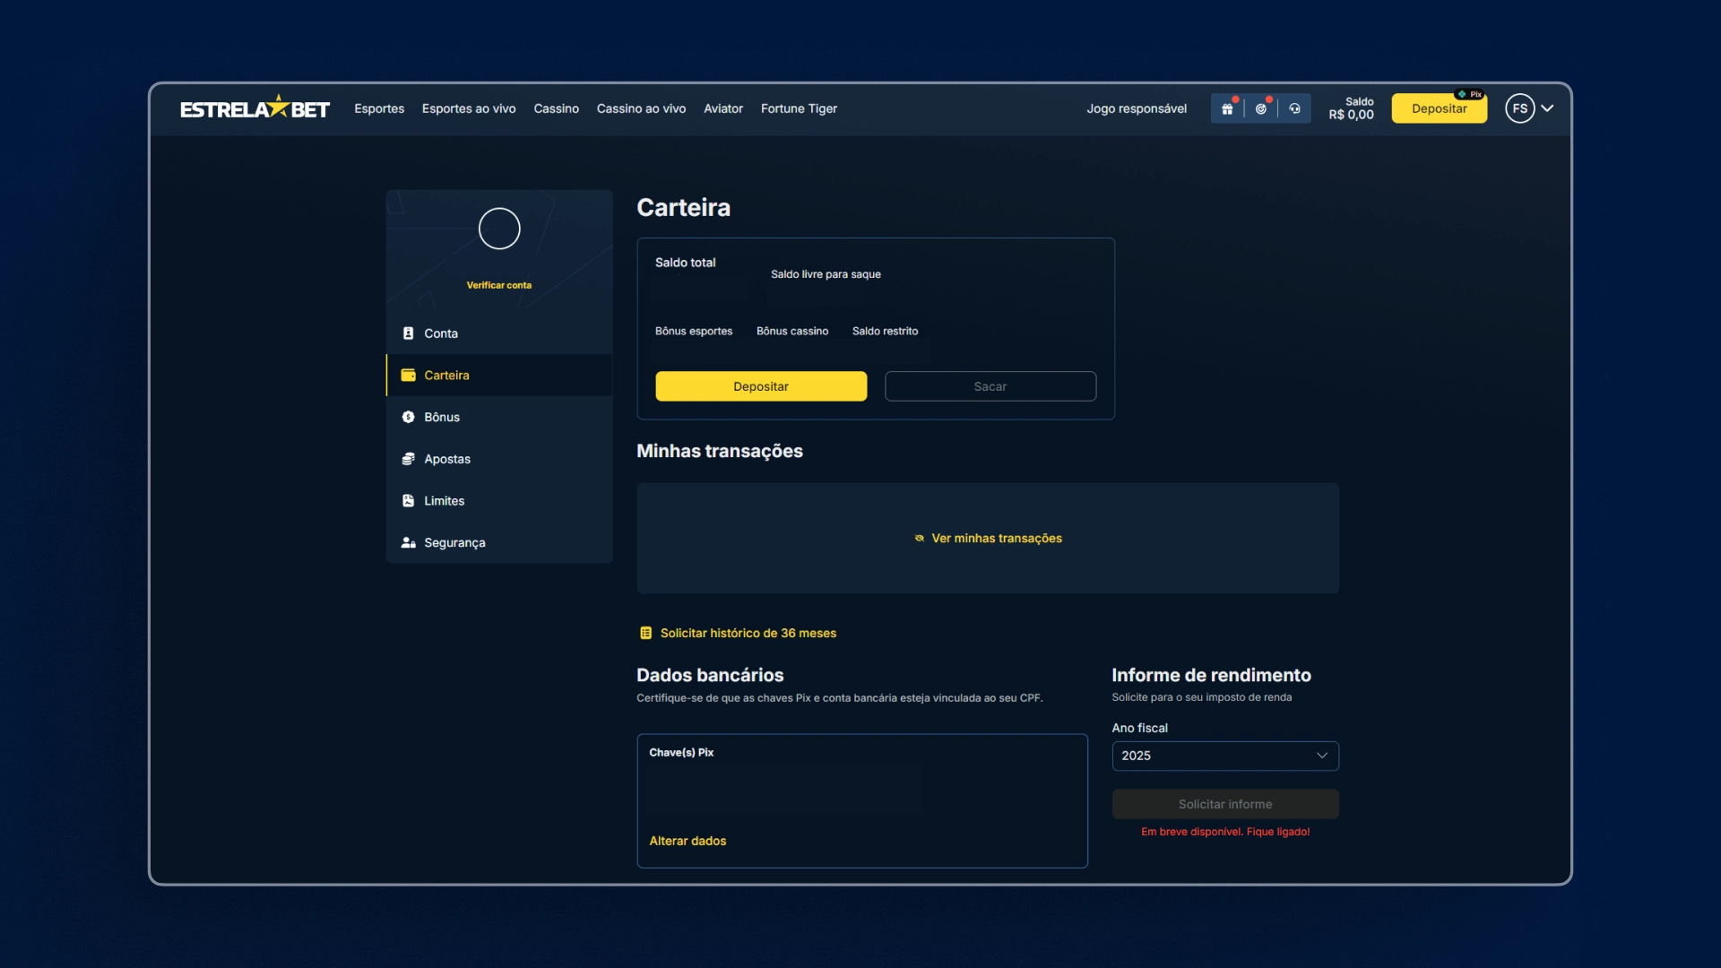
Task: Click the Estrela Bet logo
Action: [x=255, y=108]
